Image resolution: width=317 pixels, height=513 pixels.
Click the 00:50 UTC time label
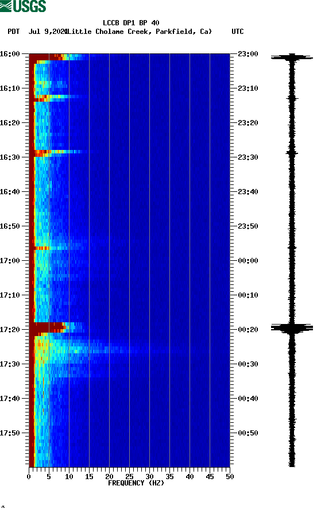coord(248,433)
